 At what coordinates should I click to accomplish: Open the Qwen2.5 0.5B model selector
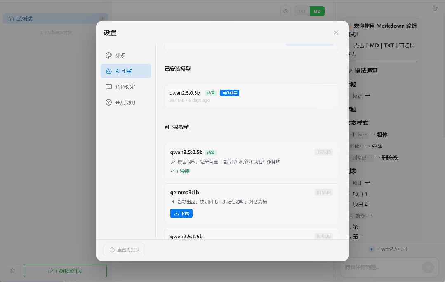(x=388, y=249)
